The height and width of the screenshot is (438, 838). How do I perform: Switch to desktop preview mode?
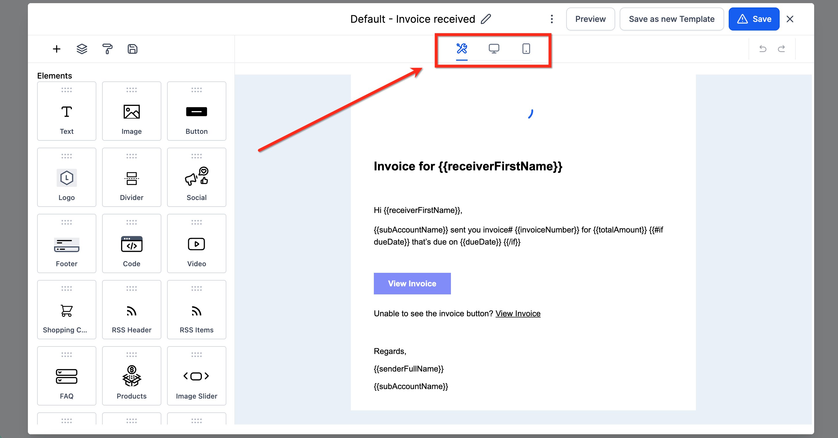(x=493, y=49)
